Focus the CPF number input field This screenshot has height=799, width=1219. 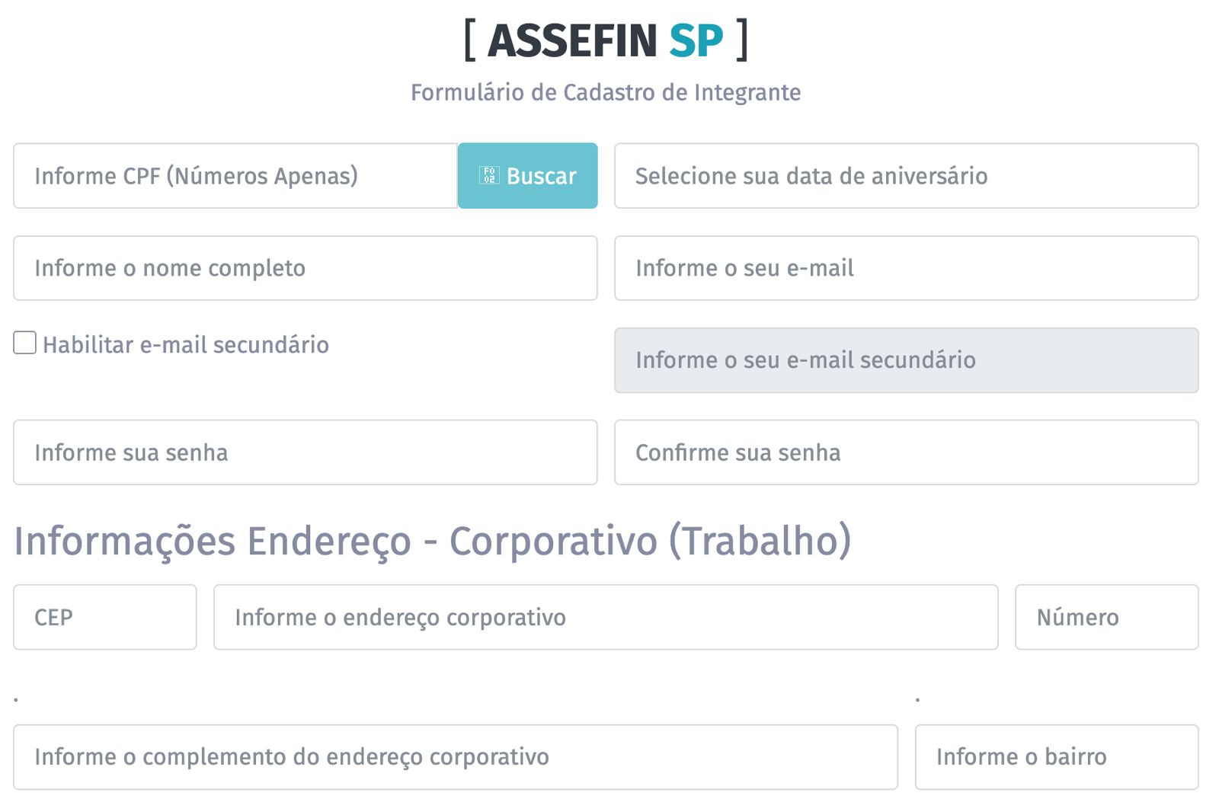pos(235,176)
